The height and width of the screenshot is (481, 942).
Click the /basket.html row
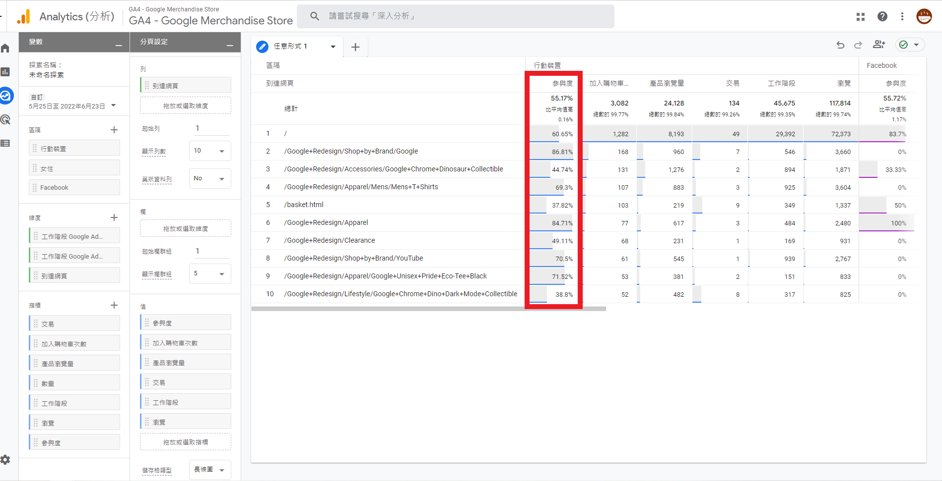click(x=304, y=205)
